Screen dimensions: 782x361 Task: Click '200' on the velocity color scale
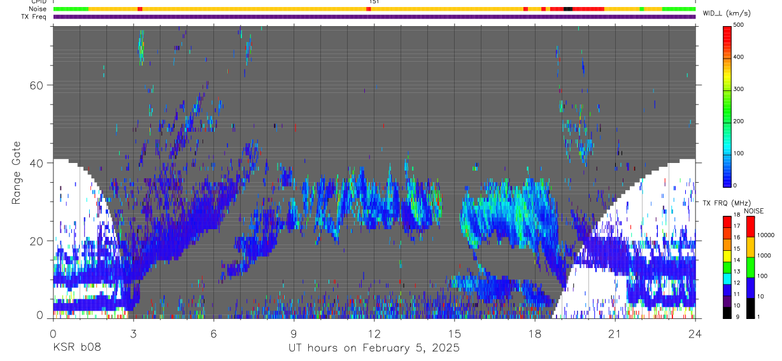(739, 121)
